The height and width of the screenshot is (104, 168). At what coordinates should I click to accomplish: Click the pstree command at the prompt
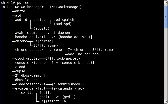pyautogui.click(x=23, y=2)
